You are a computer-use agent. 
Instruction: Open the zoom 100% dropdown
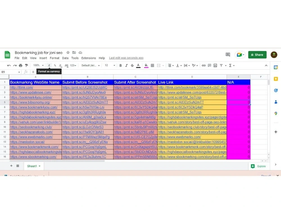click(x=38, y=65)
